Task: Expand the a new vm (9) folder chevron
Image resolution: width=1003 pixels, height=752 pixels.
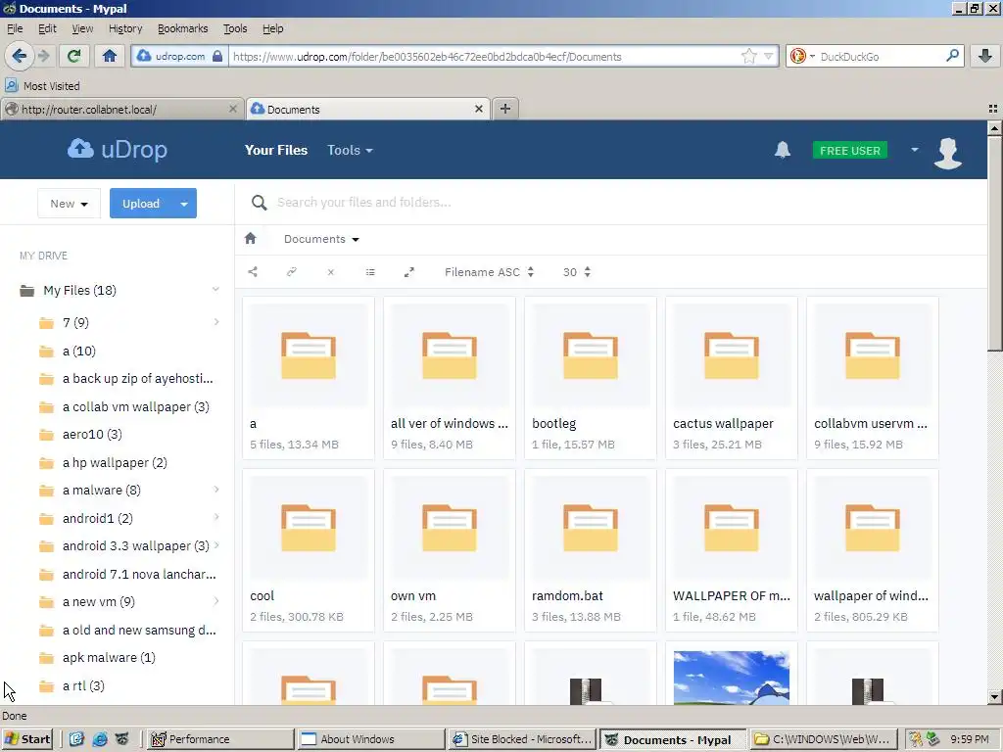Action: pyautogui.click(x=216, y=601)
